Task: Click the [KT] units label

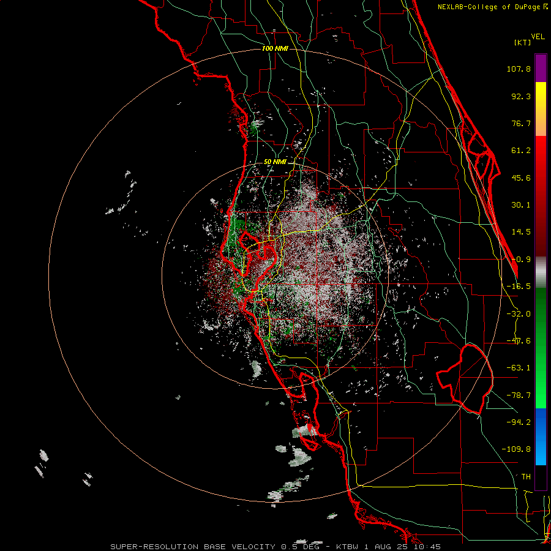Action: pyautogui.click(x=523, y=42)
